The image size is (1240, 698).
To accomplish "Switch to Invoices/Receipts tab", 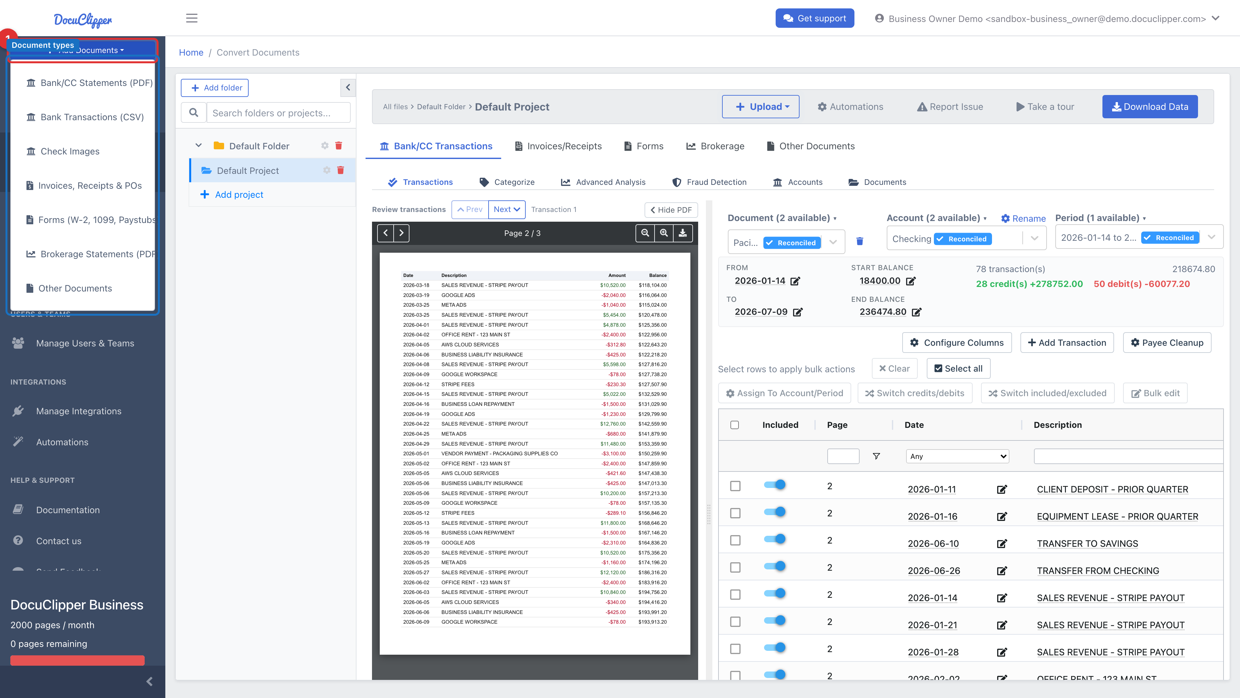I will coord(558,146).
